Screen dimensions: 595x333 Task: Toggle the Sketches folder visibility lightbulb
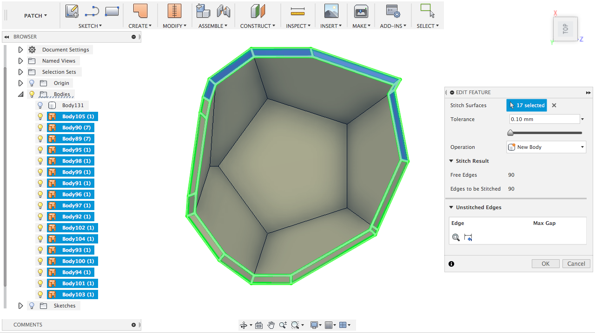(x=32, y=306)
